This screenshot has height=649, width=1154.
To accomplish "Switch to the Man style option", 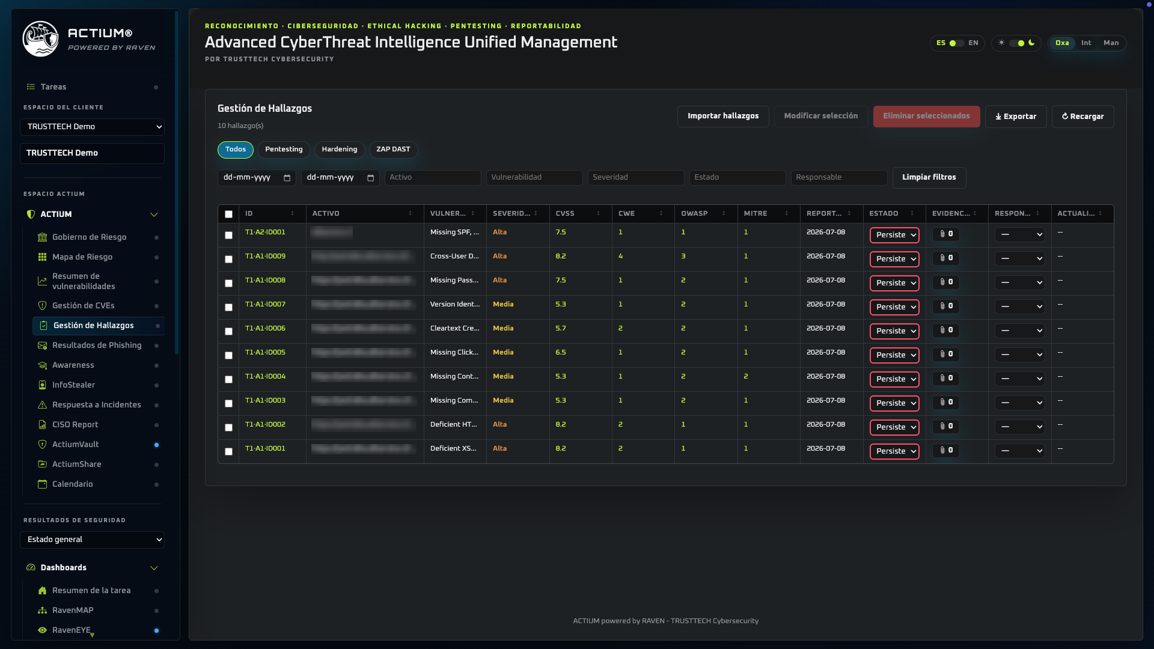I will tap(1111, 43).
